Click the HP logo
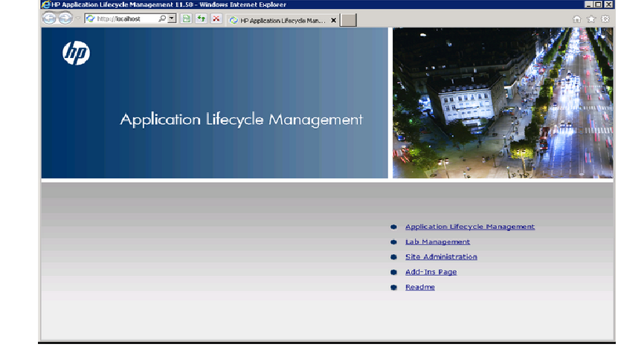 76,53
